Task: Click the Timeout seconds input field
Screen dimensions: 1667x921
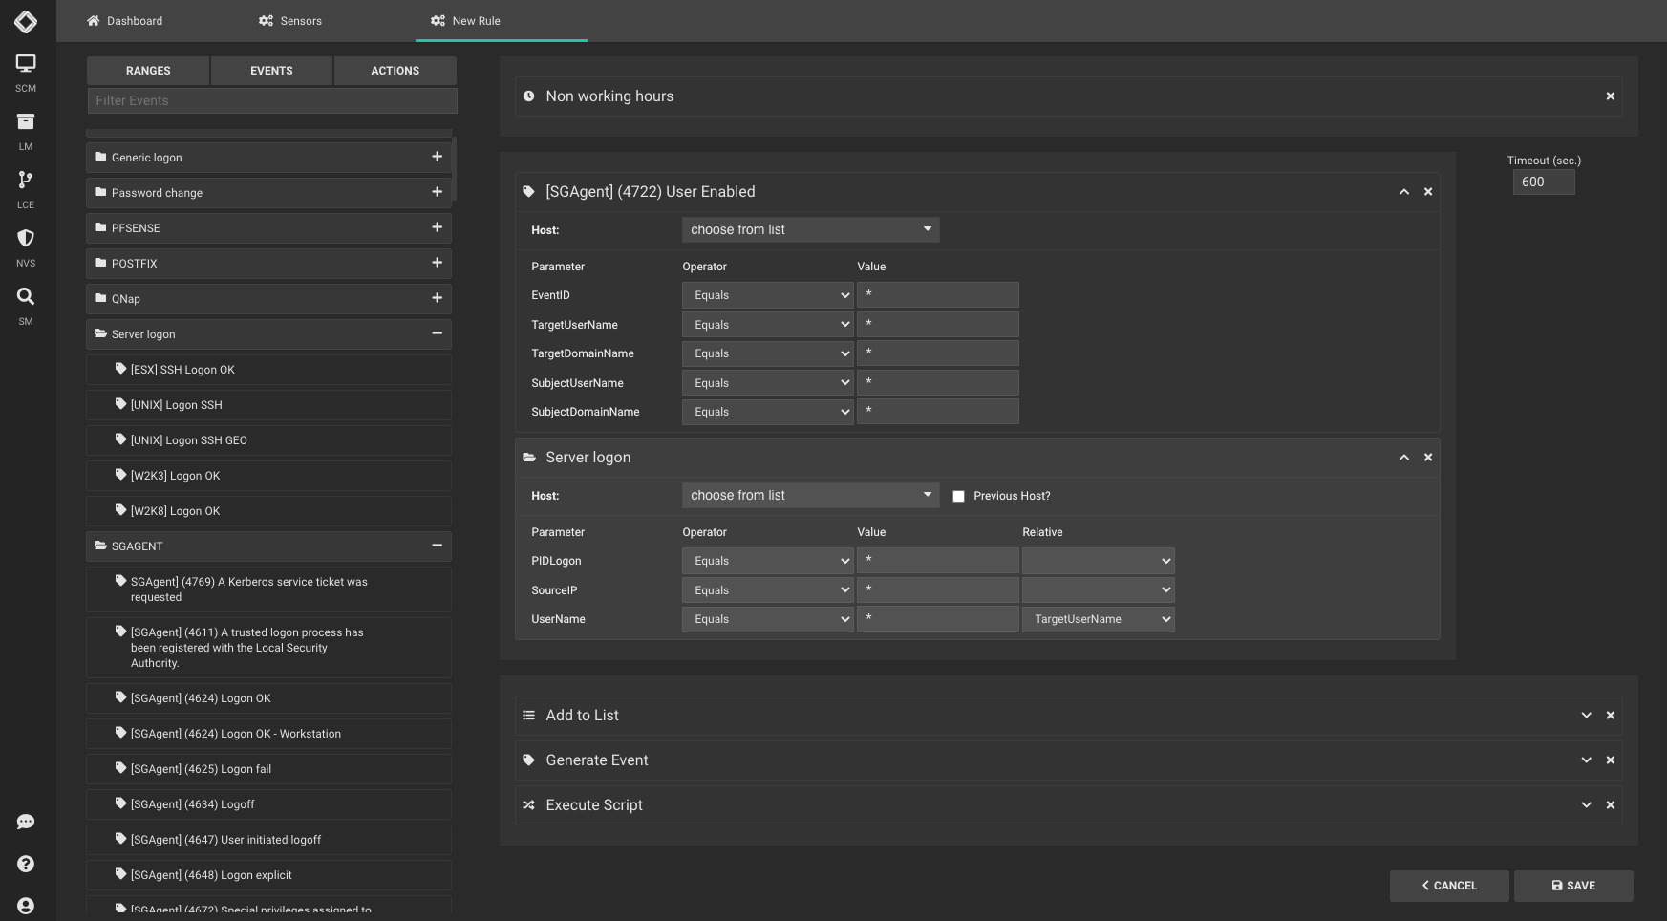Action: (1543, 182)
